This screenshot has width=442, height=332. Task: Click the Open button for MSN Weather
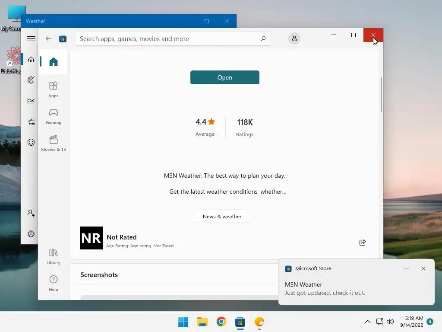(224, 77)
